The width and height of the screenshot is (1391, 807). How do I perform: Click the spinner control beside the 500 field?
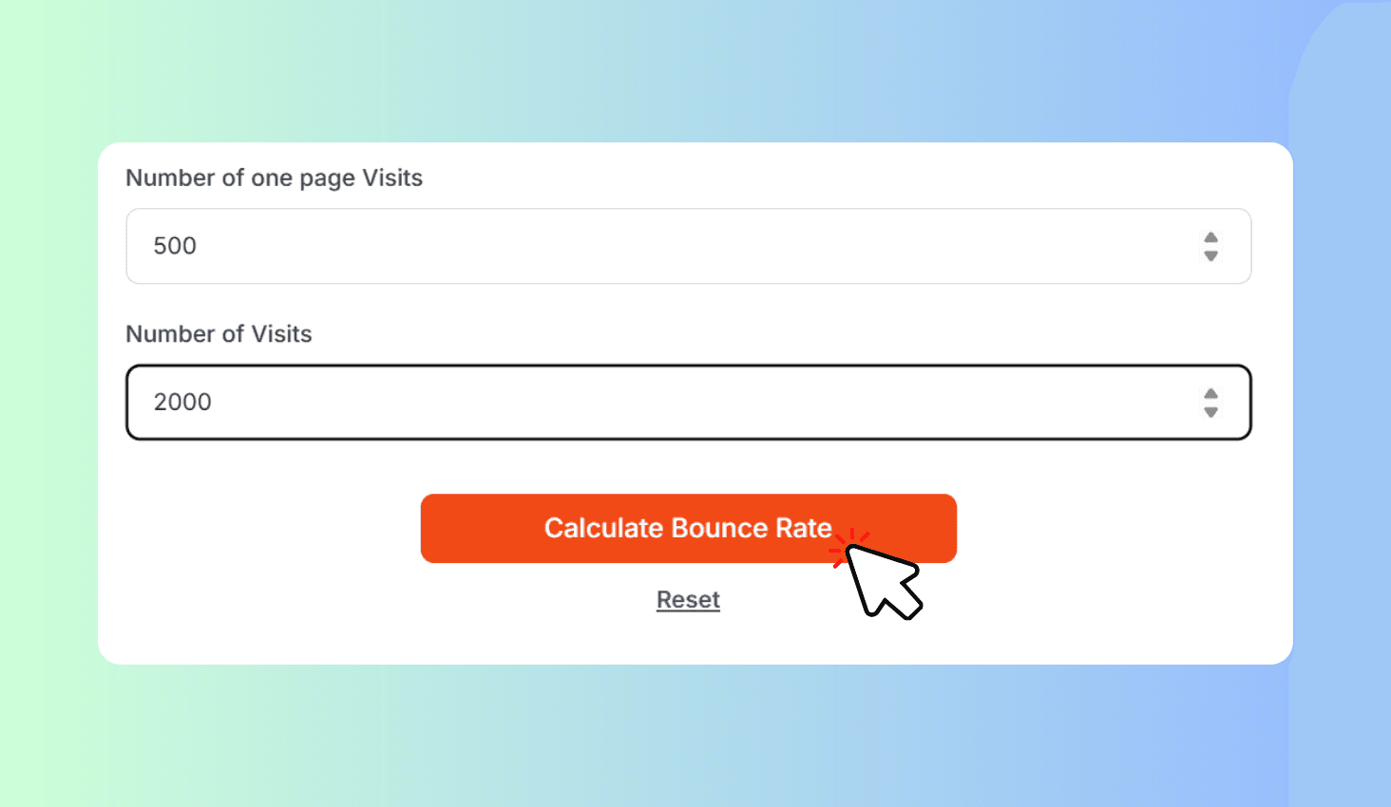pyautogui.click(x=1210, y=246)
